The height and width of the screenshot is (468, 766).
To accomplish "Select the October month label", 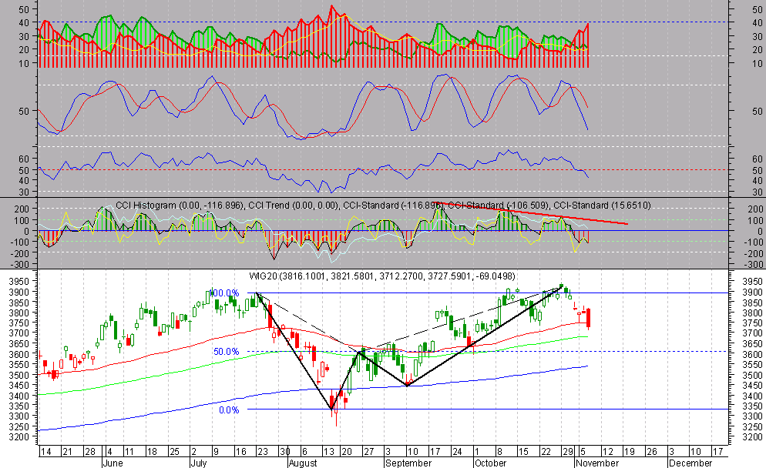I will pyautogui.click(x=490, y=463).
